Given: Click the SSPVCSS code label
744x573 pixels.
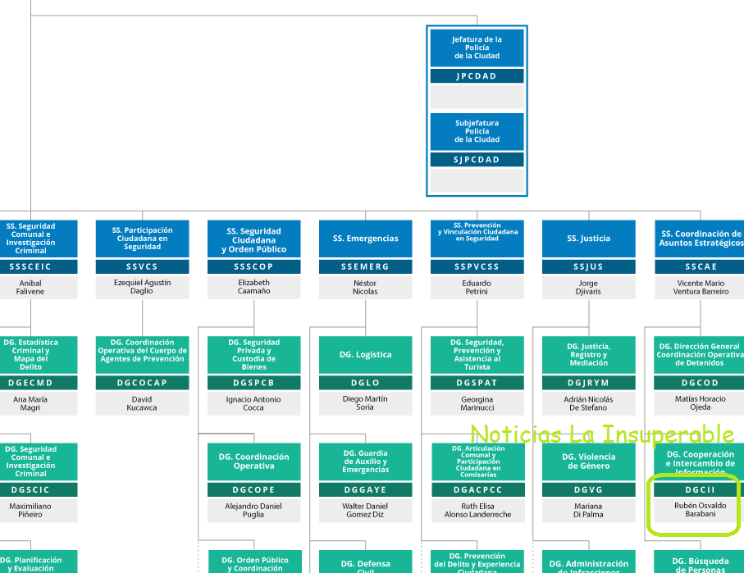Looking at the screenshot, I should 477,266.
